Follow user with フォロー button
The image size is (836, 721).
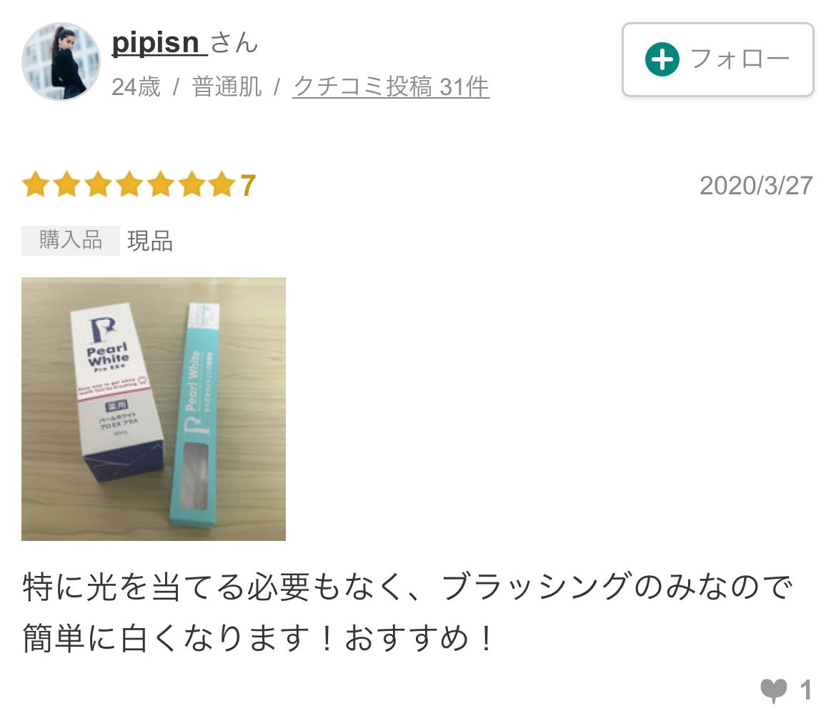click(x=717, y=60)
